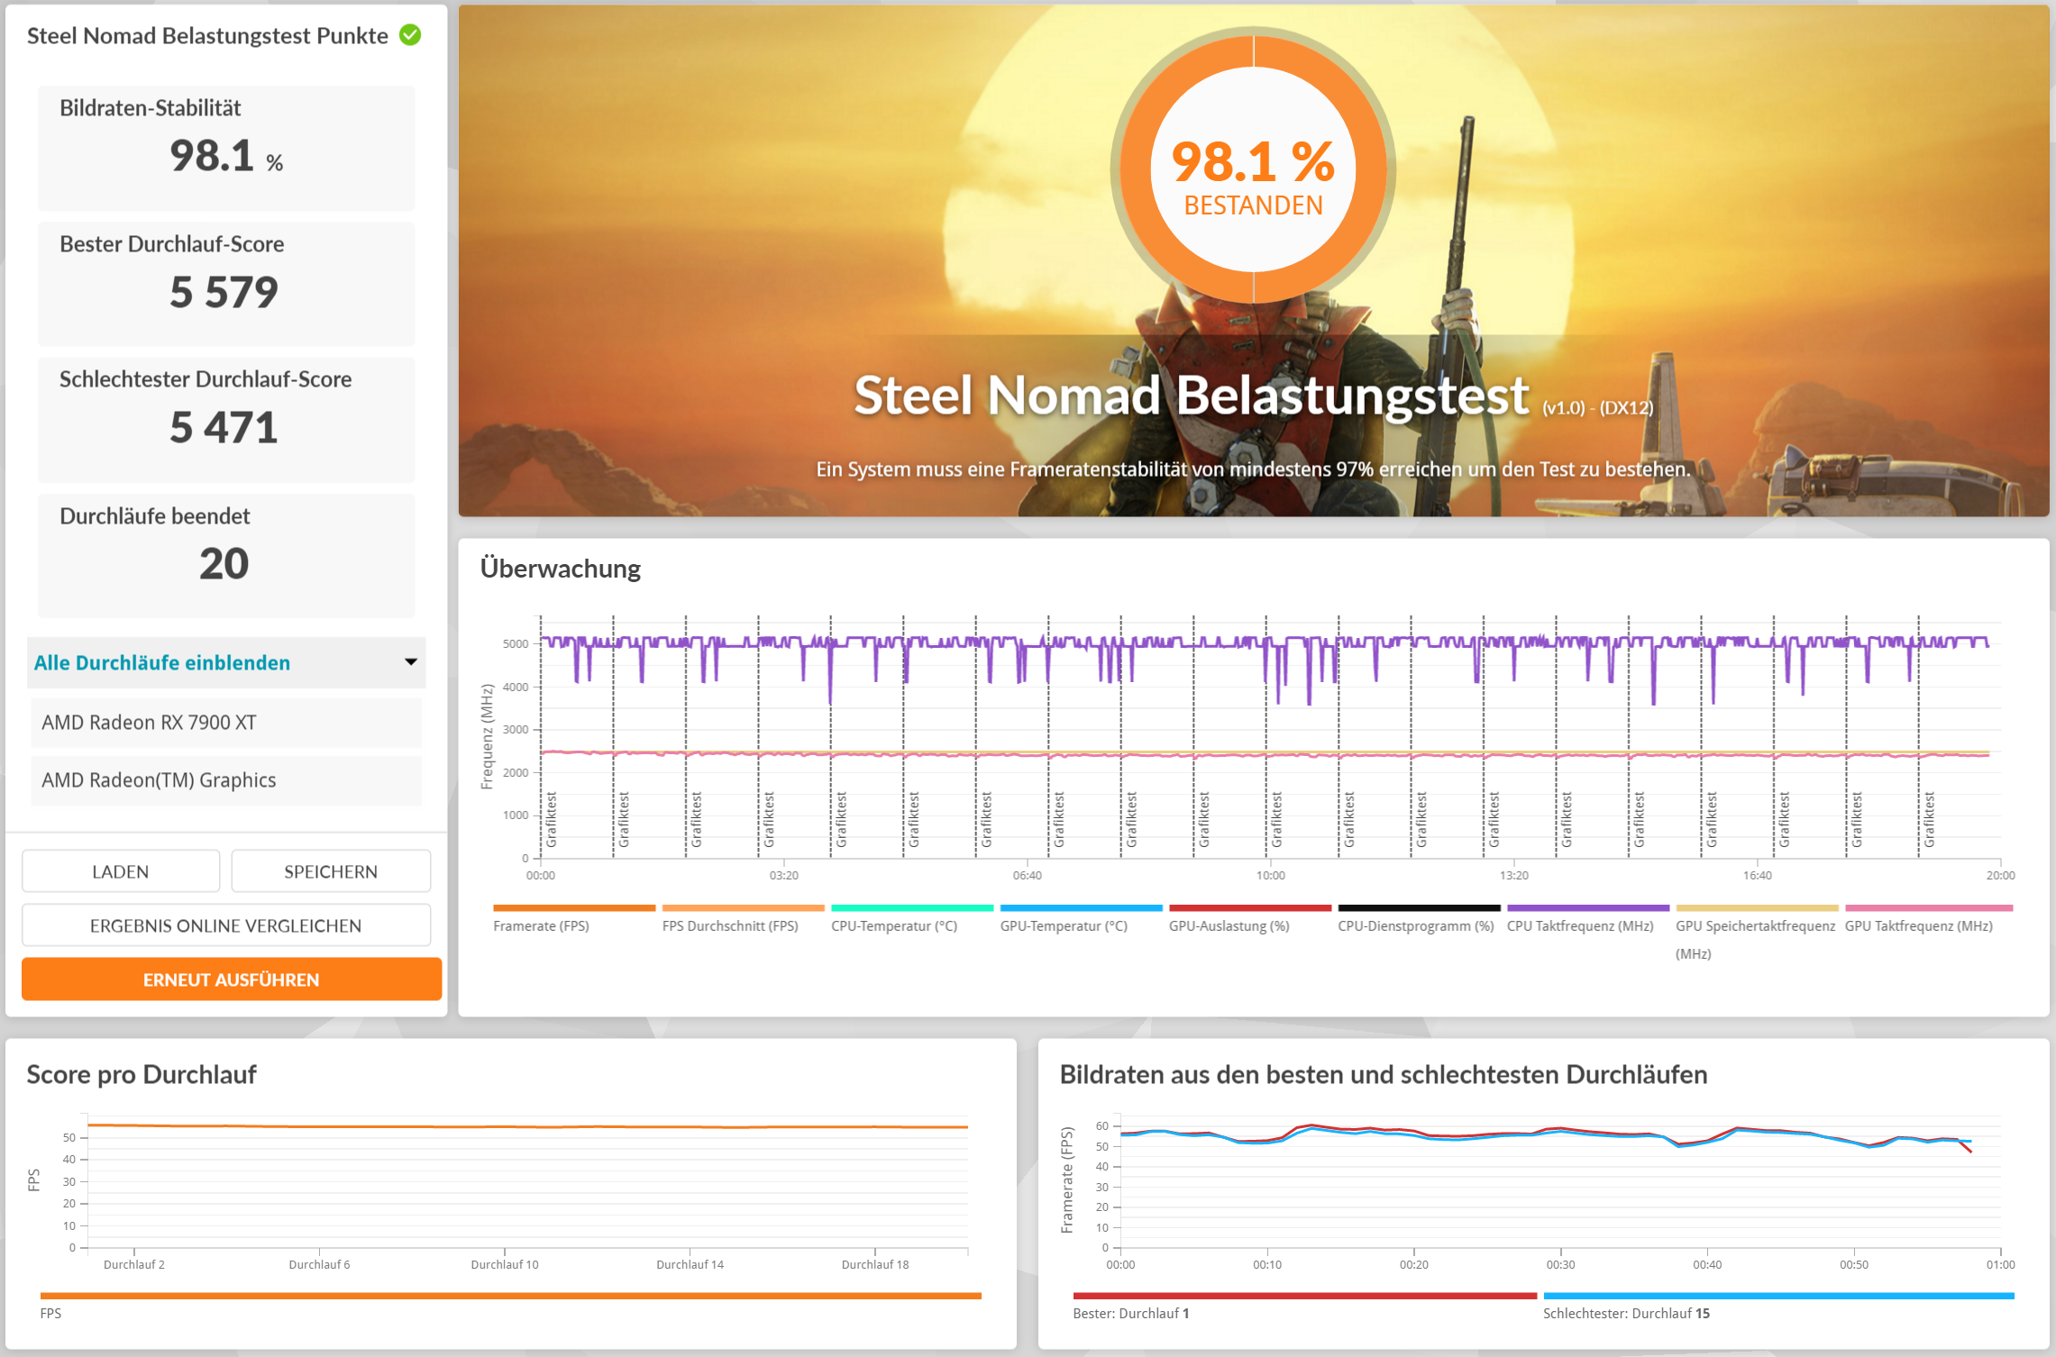Toggle GPU Taktfrequenz pink legend swatch

1928,908
